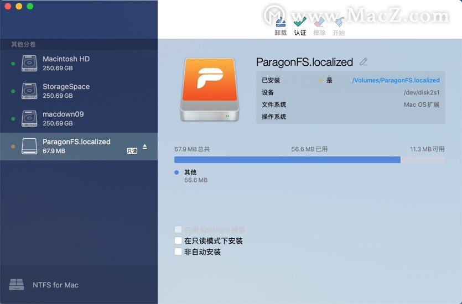Click the large orange Paragon drive image

click(210, 90)
